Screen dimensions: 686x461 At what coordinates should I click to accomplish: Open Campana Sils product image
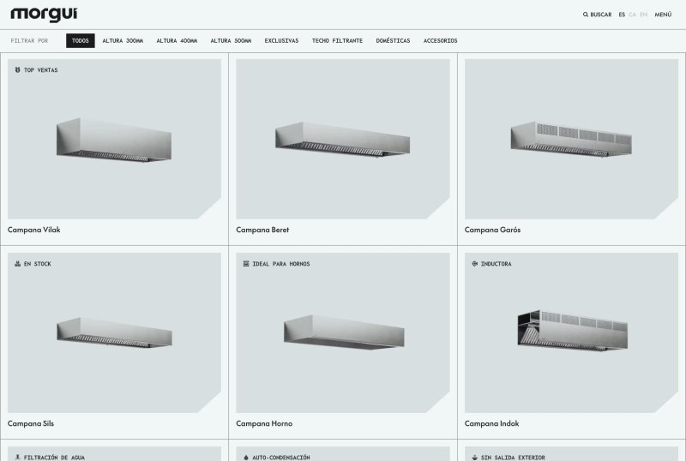(x=114, y=332)
